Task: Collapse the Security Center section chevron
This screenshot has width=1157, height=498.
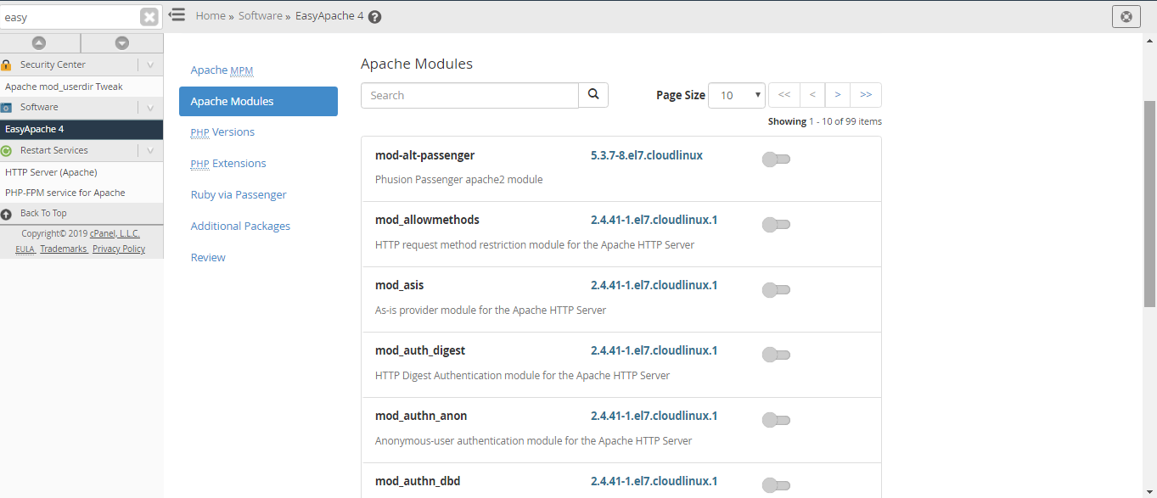Action: coord(150,64)
